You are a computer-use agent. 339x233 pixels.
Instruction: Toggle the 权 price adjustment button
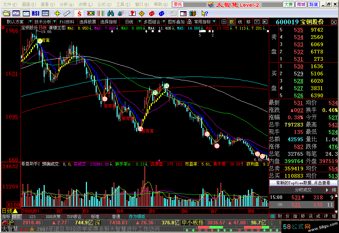(x=231, y=22)
